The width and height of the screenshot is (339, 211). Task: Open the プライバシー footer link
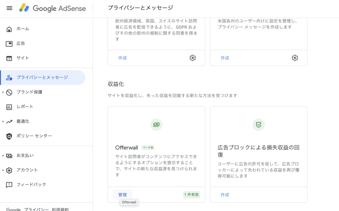point(36,209)
